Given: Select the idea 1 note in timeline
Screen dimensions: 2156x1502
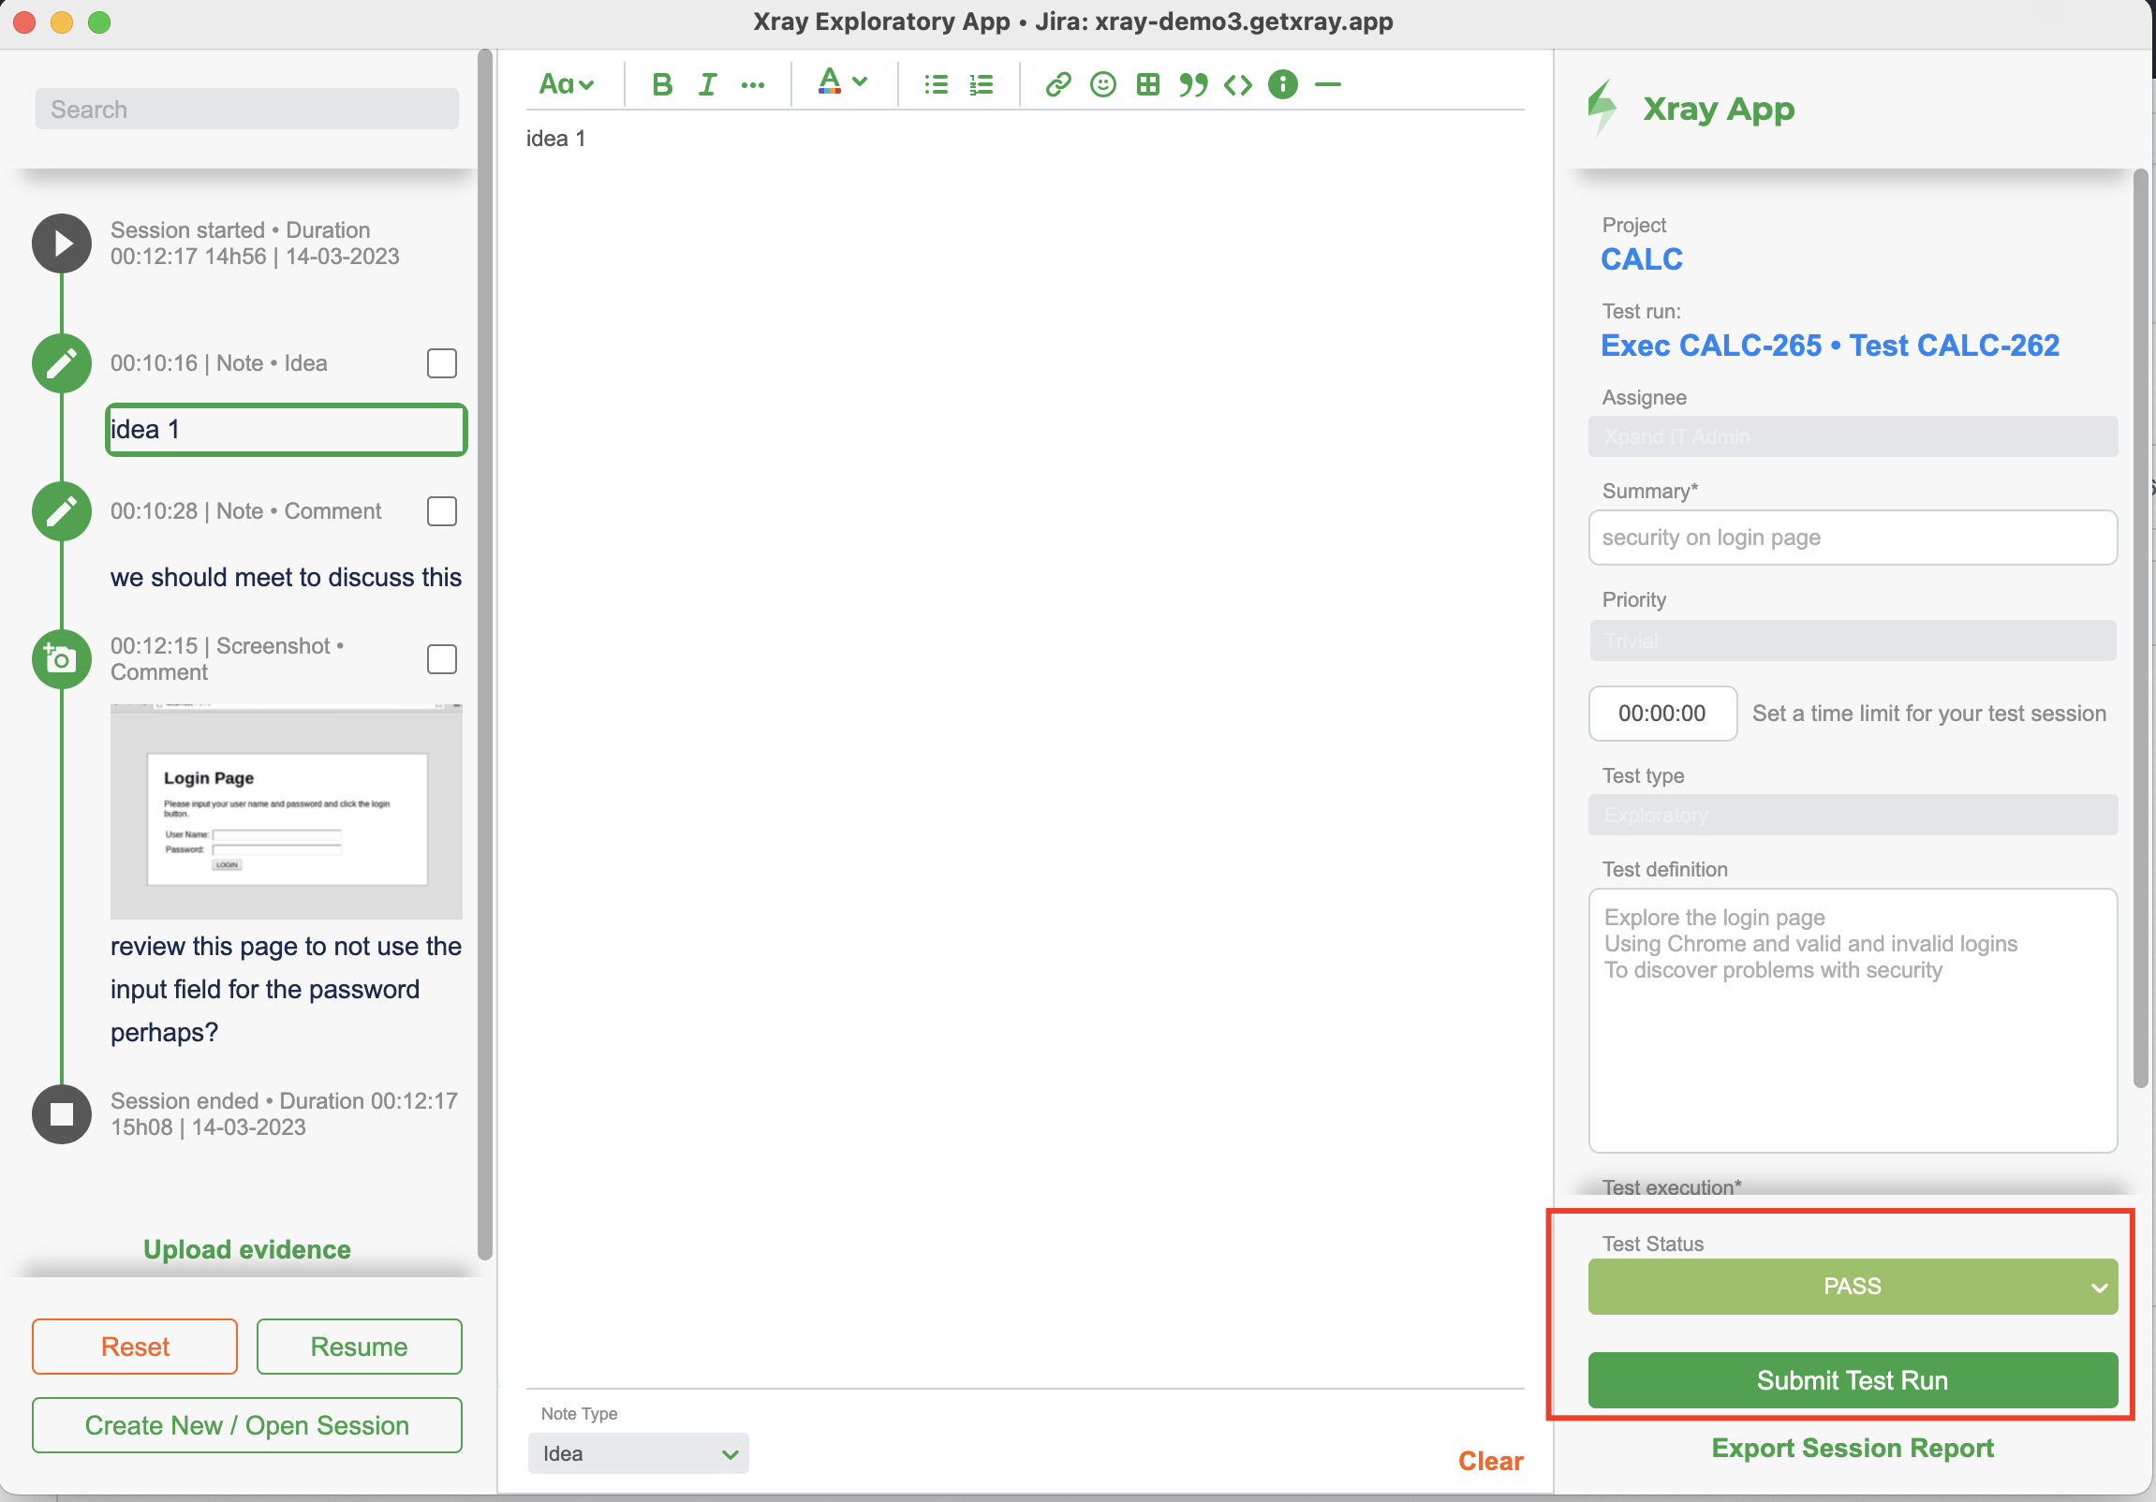Looking at the screenshot, I should tap(287, 430).
